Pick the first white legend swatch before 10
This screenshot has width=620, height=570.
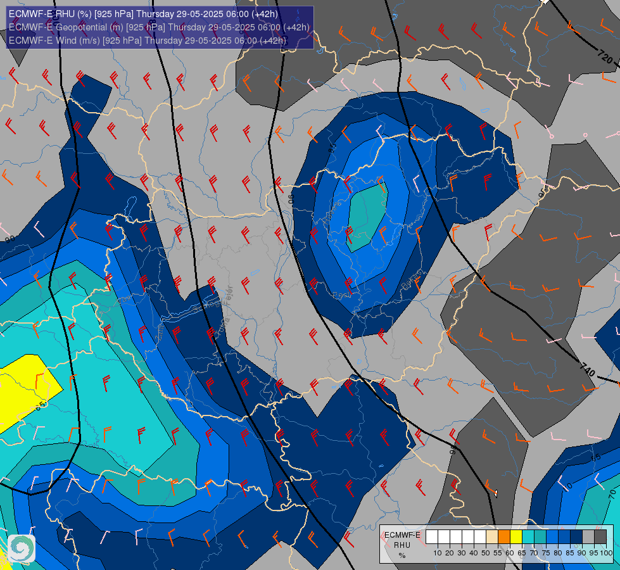click(432, 537)
